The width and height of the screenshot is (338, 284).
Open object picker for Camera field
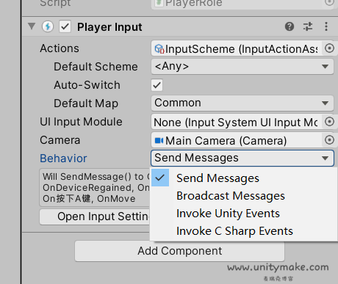click(x=329, y=140)
